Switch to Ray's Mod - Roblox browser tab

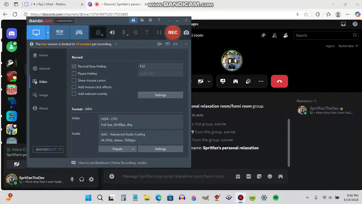point(54,4)
